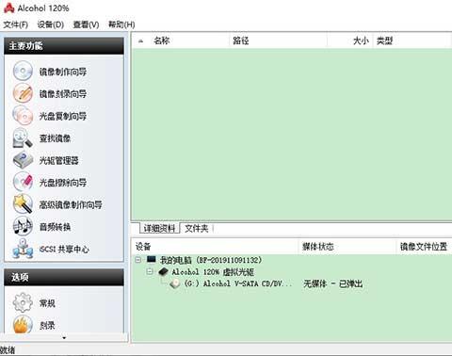Sort the list by 名称 column header
This screenshot has height=356, width=452.
pos(162,40)
